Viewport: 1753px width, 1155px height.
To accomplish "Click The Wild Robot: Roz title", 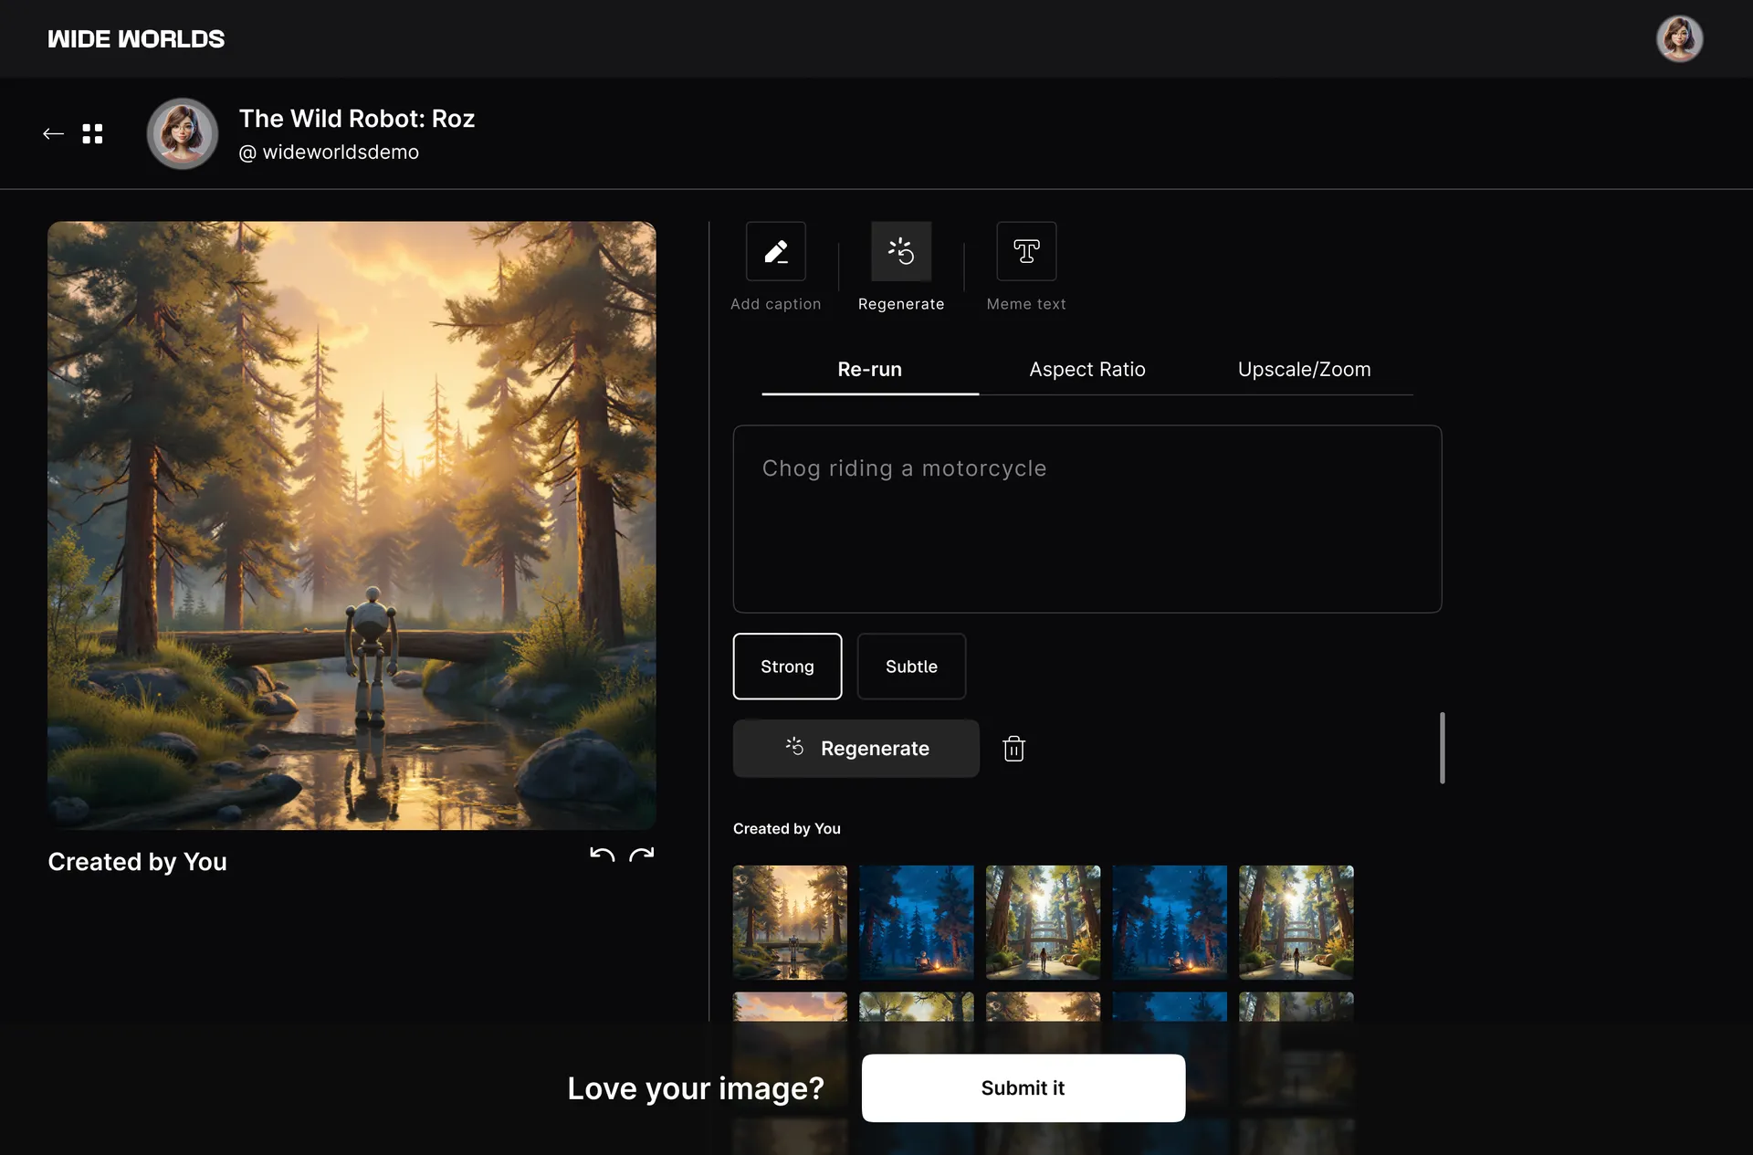I will coord(357,119).
